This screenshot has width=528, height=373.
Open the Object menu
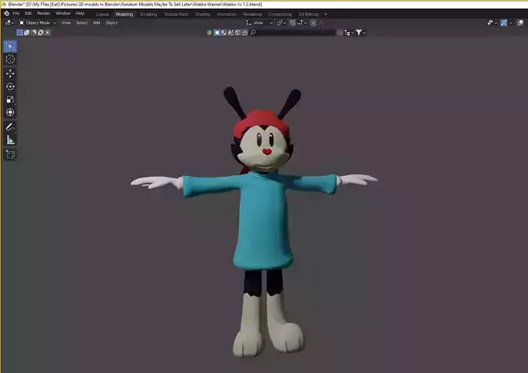coord(112,23)
